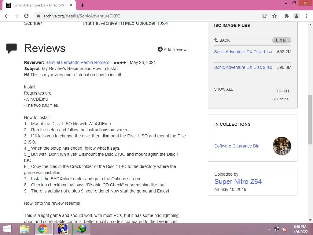Viewport: 313px width, 235px height.
Task: Click BACK in ISO Image Files panel
Action: click(222, 40)
